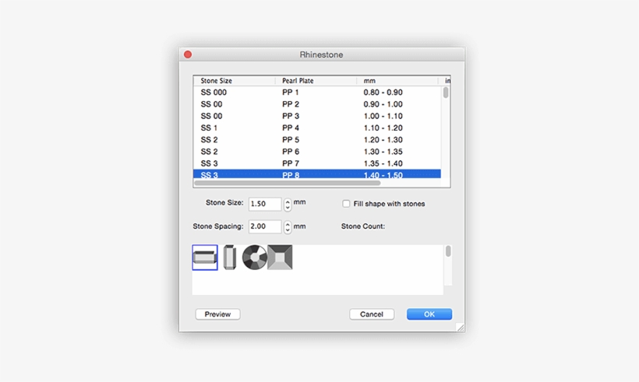Select the SS 1 PP 4 row

pyautogui.click(x=316, y=128)
